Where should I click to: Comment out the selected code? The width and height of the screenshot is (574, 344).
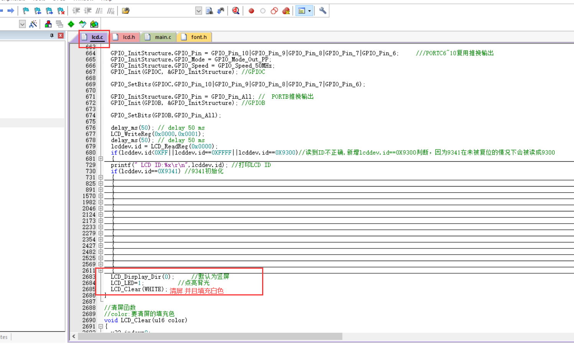99,11
